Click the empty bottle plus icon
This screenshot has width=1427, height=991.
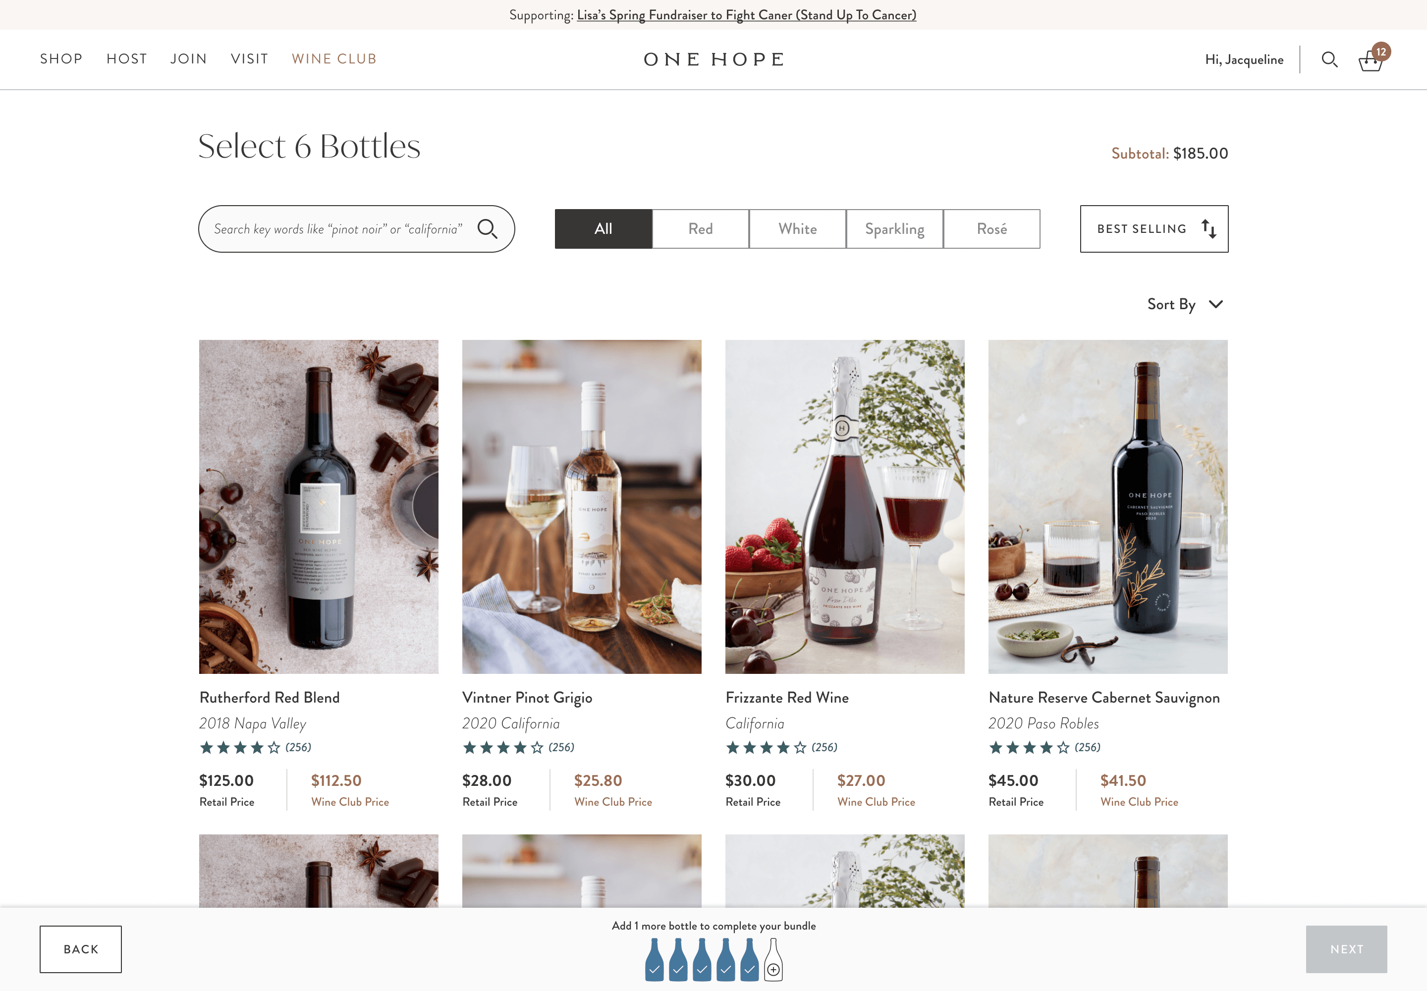773,959
